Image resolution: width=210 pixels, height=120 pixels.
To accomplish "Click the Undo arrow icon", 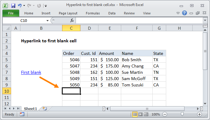I will tap(19, 6).
